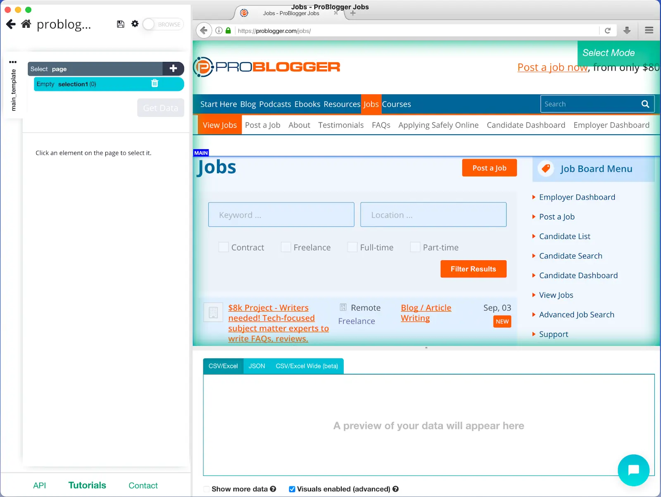Open the chat widget bubble
661x497 pixels.
point(633,470)
